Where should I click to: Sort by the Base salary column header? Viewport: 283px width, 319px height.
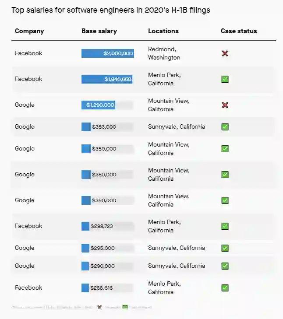tap(99, 31)
